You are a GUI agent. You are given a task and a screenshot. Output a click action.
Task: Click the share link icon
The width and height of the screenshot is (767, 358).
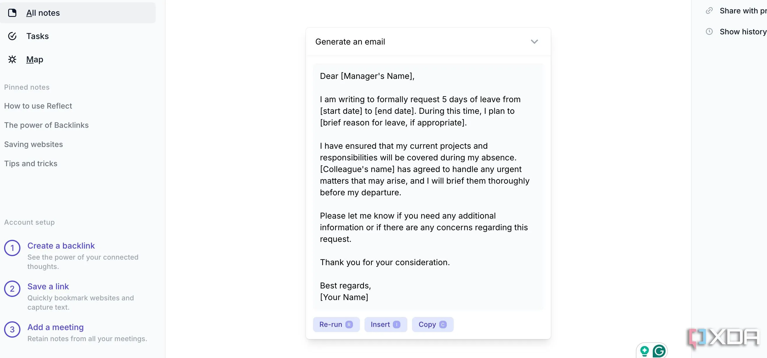point(709,11)
